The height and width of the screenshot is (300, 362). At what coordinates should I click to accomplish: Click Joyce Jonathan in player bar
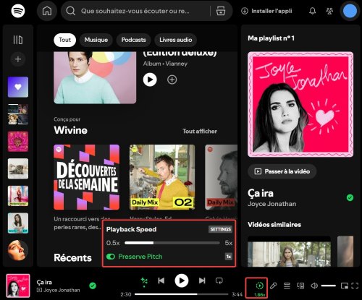[62, 290]
